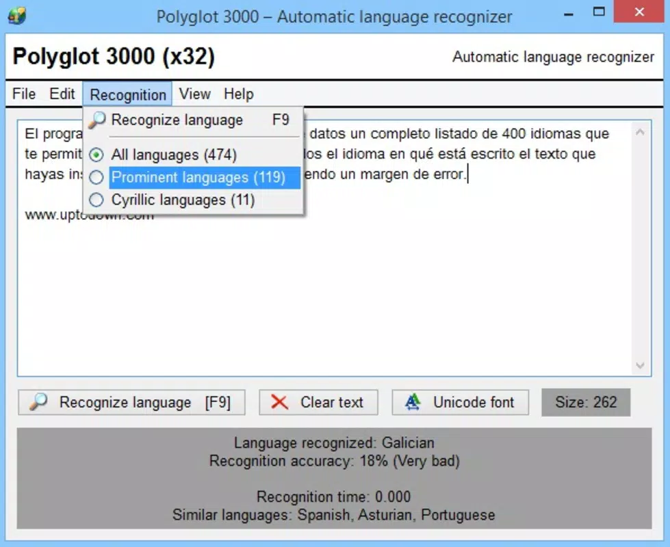Click the Clear text button
Image resolution: width=670 pixels, height=547 pixels.
pos(318,402)
